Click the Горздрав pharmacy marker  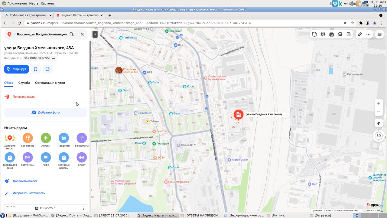[154, 144]
